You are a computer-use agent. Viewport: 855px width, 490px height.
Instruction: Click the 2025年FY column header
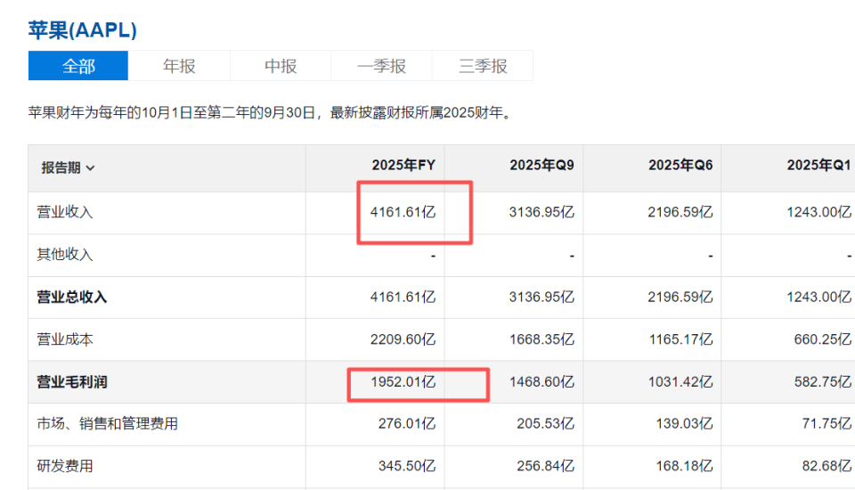(403, 166)
